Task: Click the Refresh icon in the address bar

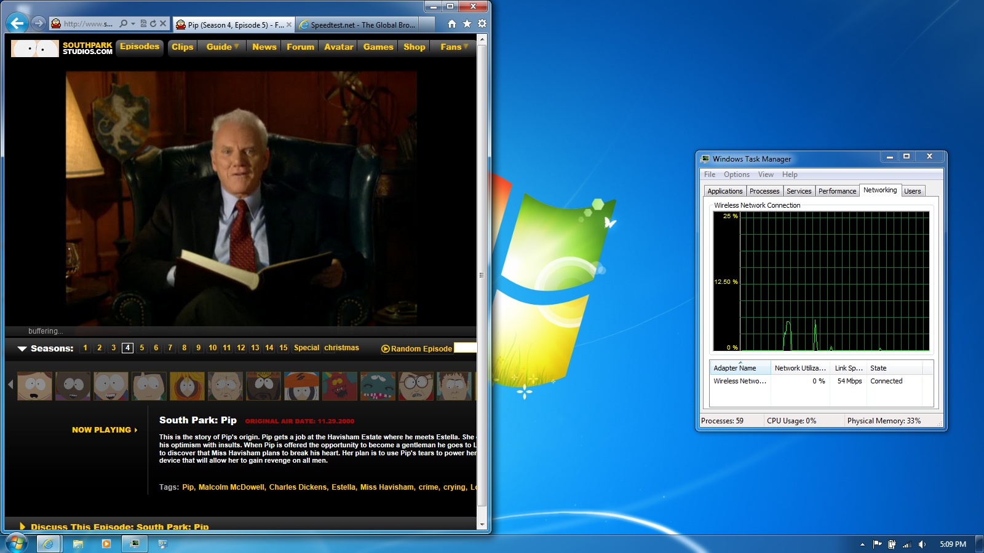Action: click(x=153, y=24)
